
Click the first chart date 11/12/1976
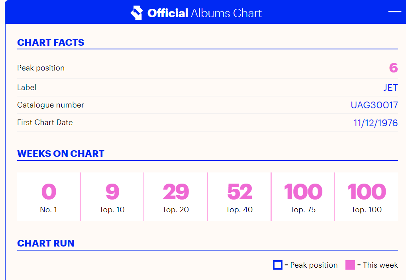tap(375, 123)
